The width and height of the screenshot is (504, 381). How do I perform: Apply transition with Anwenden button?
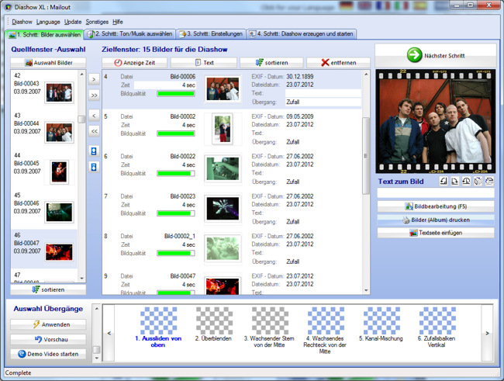[48, 324]
